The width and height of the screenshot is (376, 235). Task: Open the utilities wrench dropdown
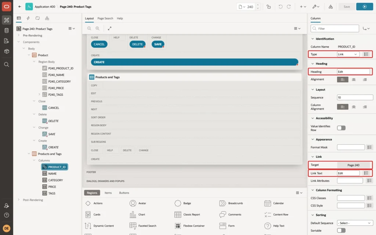tap(316, 7)
